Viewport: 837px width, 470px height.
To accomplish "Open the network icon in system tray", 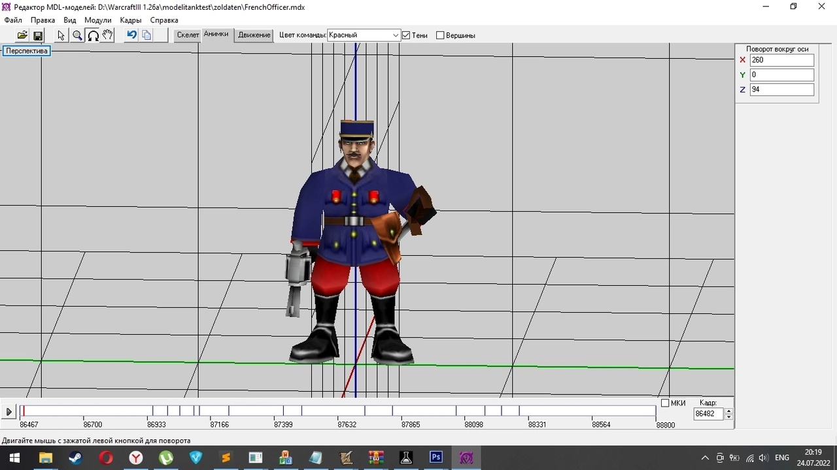I will [749, 458].
